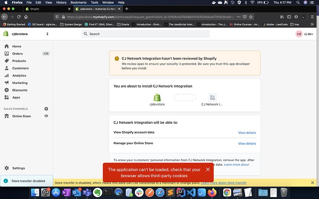Open imp bookmarks folder
Screen dimensions: 319x199
pos(294,24)
